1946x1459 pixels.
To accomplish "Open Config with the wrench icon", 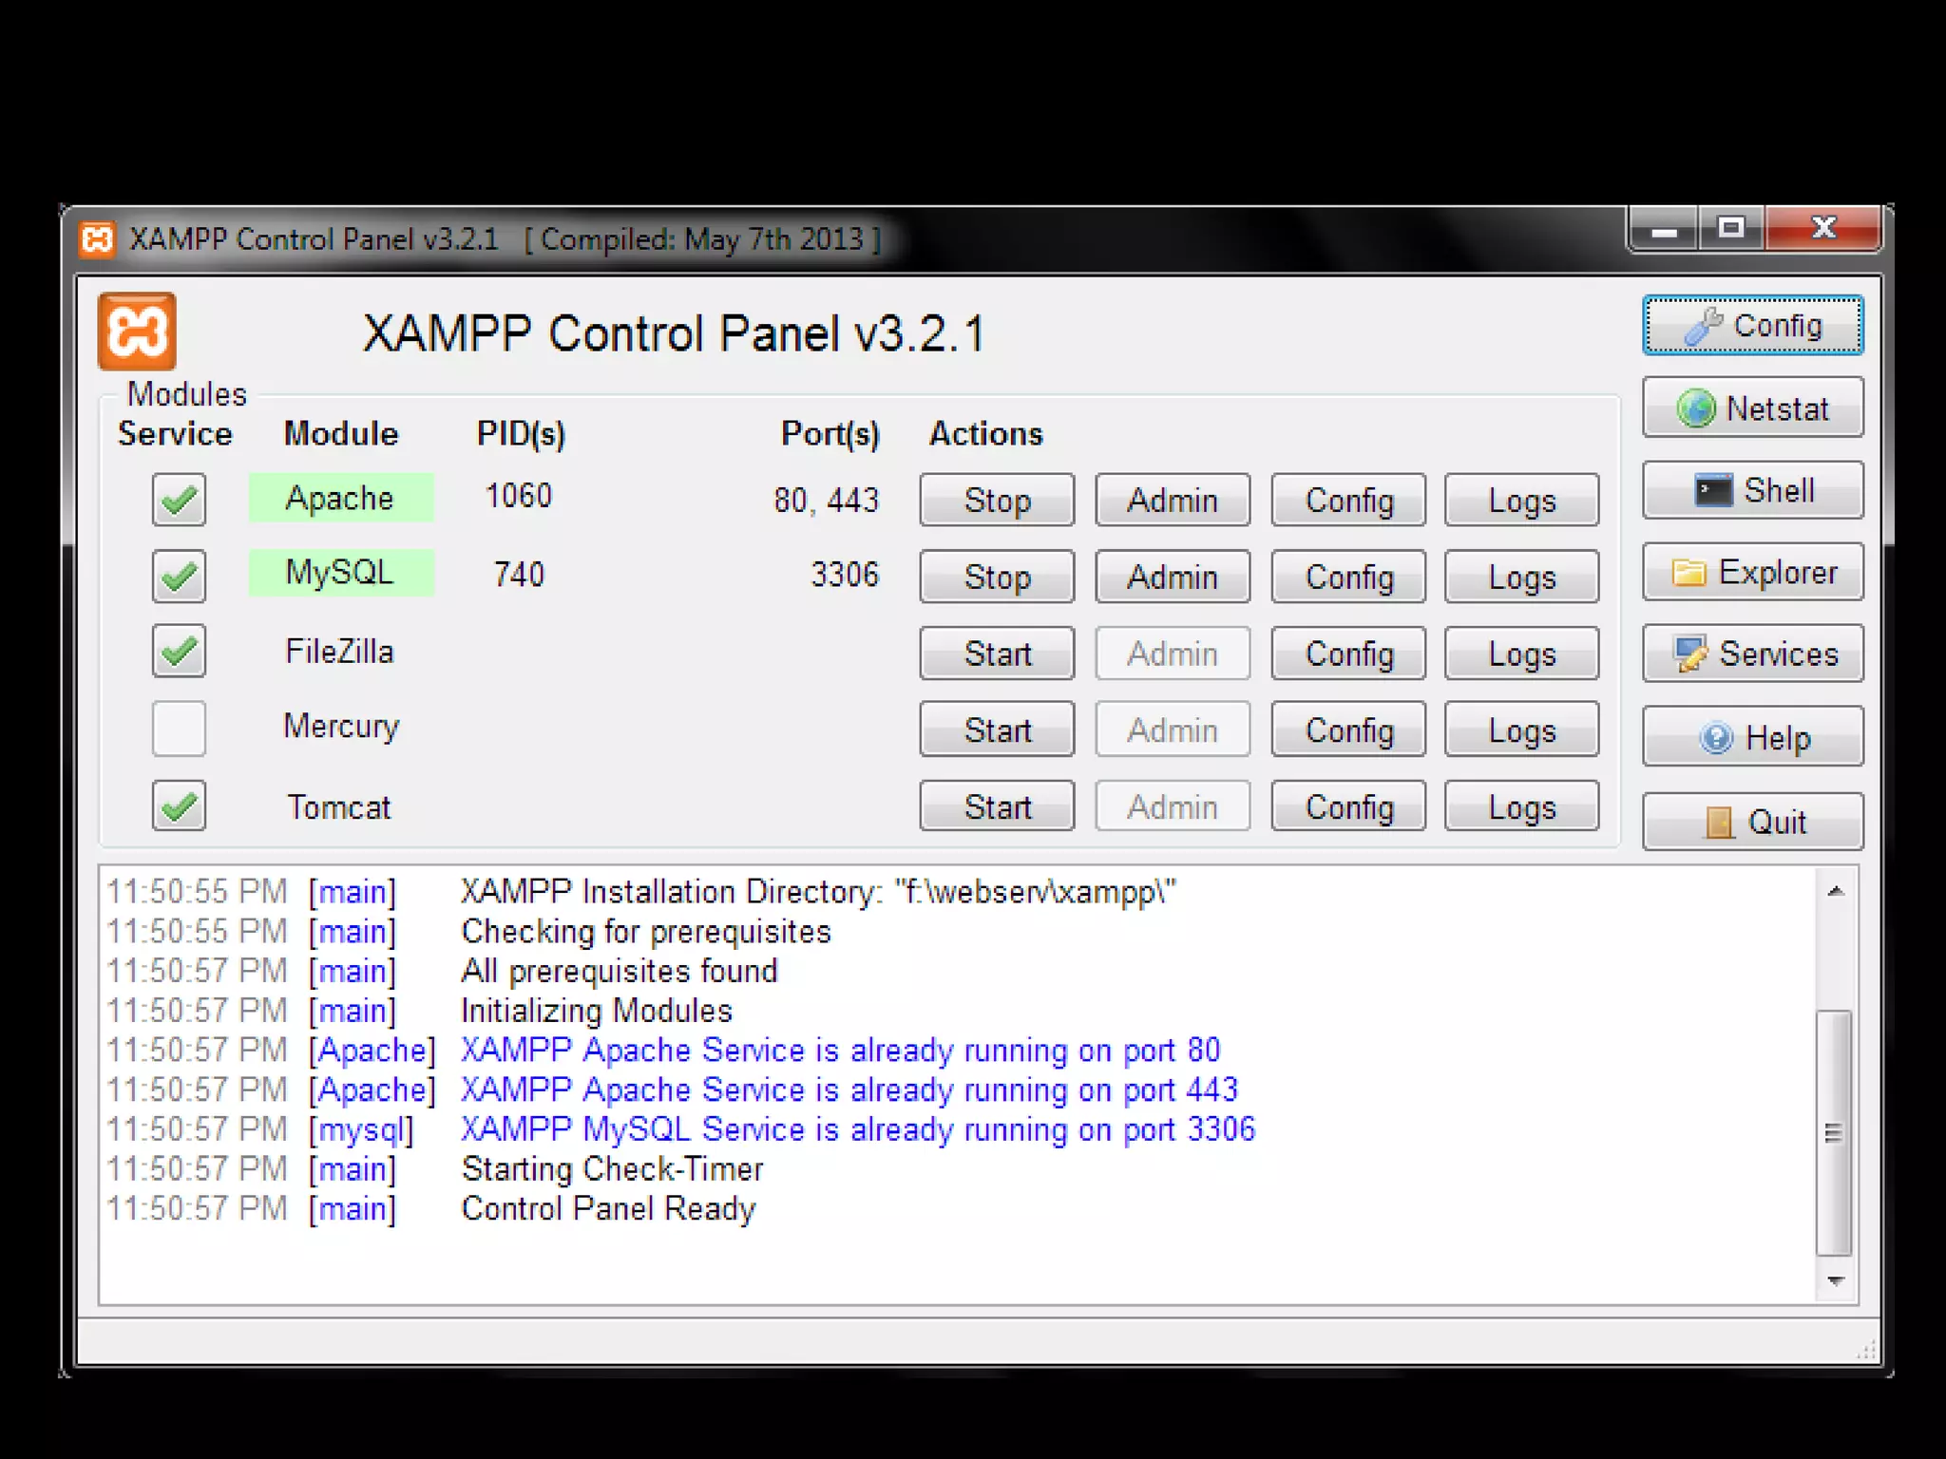I will (x=1752, y=326).
